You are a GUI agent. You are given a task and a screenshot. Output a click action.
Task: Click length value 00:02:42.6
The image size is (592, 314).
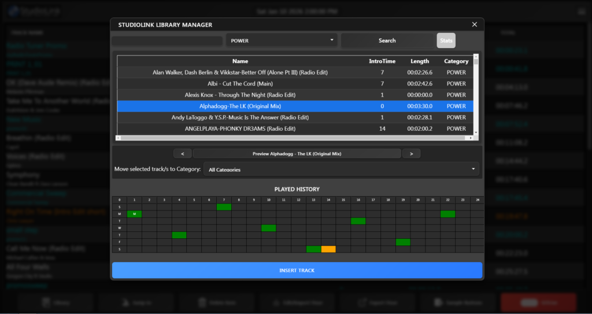(x=420, y=83)
